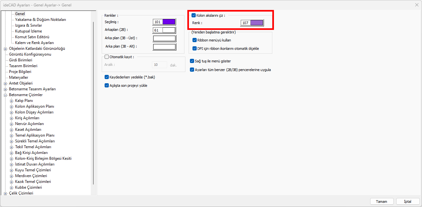Open Kalem ve Renk Ayarları
The width and height of the screenshot is (422, 207).
[x=34, y=43]
